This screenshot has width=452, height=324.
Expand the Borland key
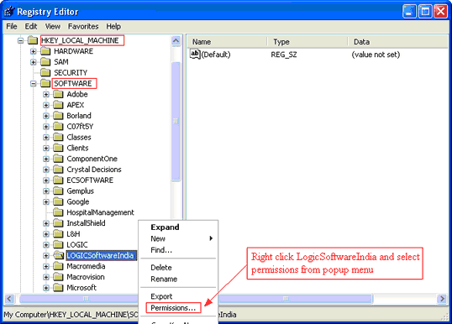[x=46, y=116]
